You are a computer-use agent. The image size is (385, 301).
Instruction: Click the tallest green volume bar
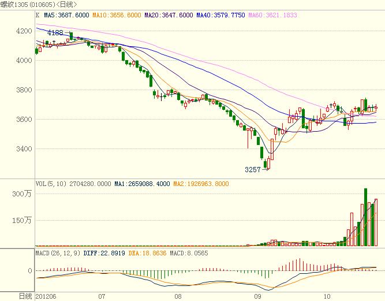[x=365, y=217]
